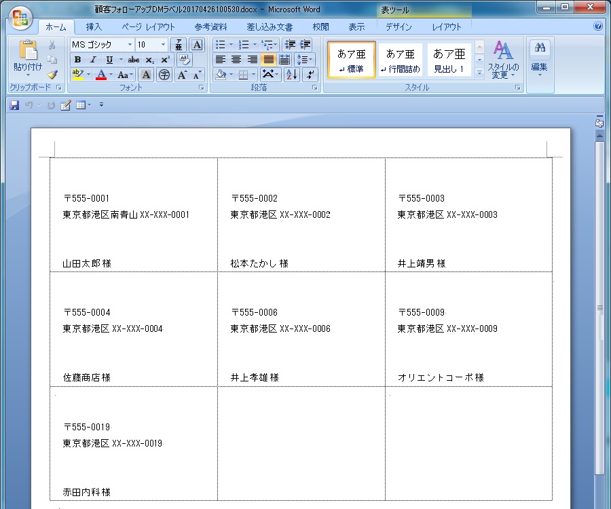Clear formatting with the eraser icon
Screen dimensions: 611x509
tap(184, 60)
